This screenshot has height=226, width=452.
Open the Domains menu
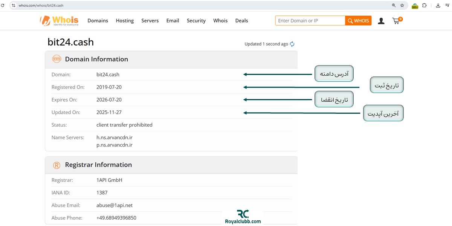tap(98, 21)
